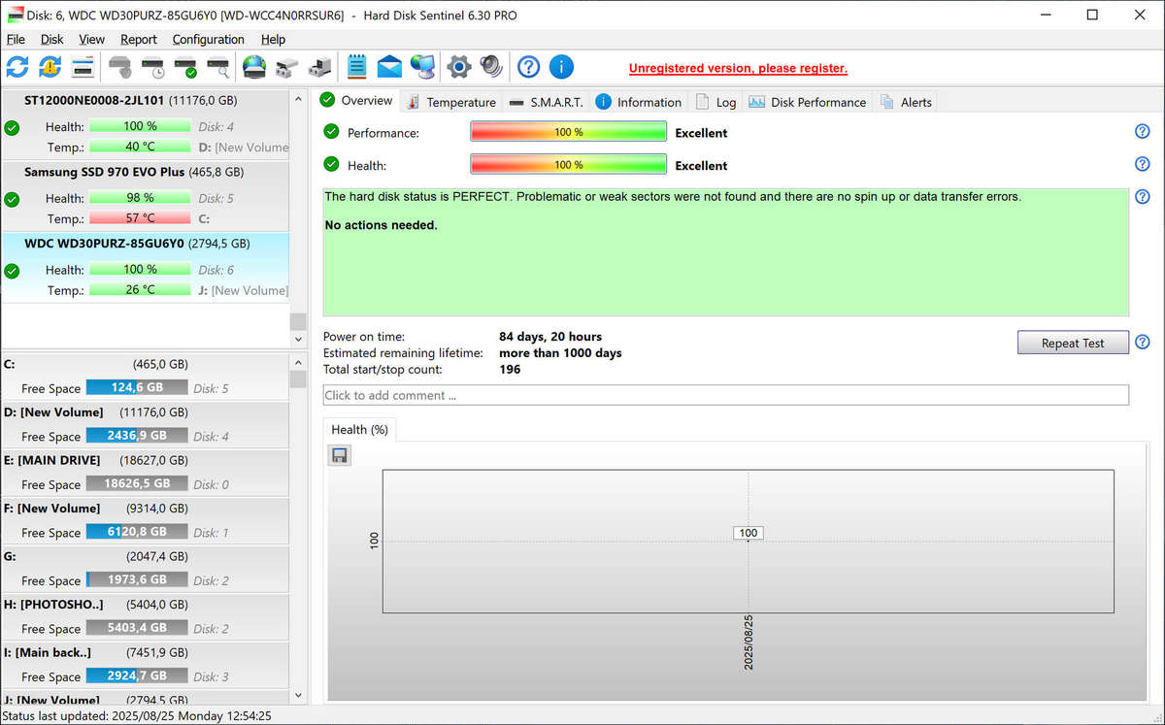Click help icon next to Performance bar
1165x725 pixels.
coord(1142,132)
